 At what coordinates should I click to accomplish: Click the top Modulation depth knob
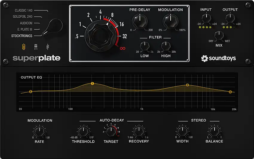coord(171,22)
